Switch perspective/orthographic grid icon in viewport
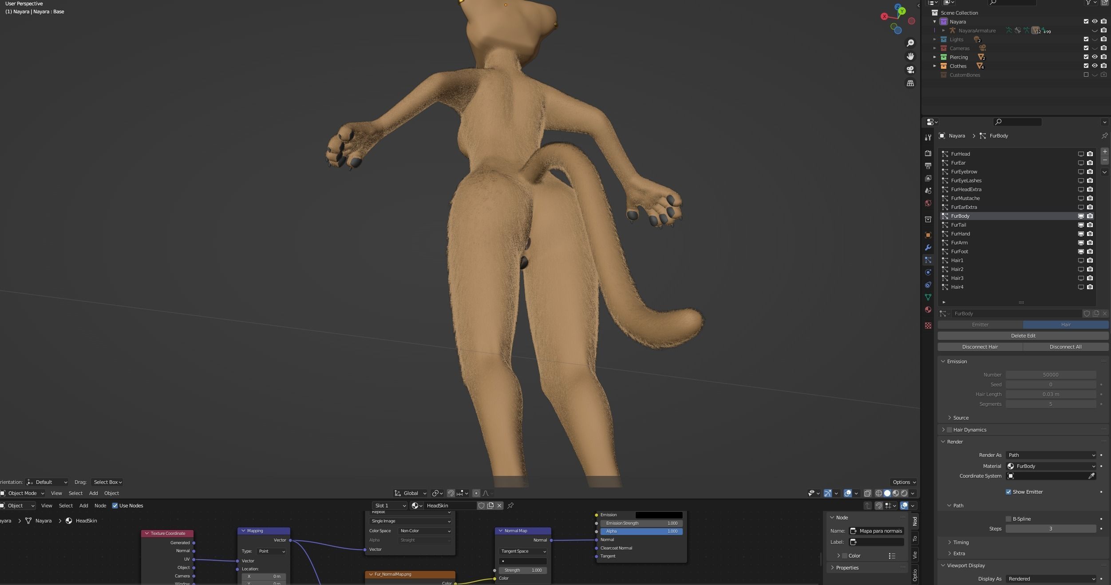The height and width of the screenshot is (585, 1111). pyautogui.click(x=910, y=83)
